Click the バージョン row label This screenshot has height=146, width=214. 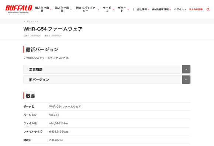30,115
